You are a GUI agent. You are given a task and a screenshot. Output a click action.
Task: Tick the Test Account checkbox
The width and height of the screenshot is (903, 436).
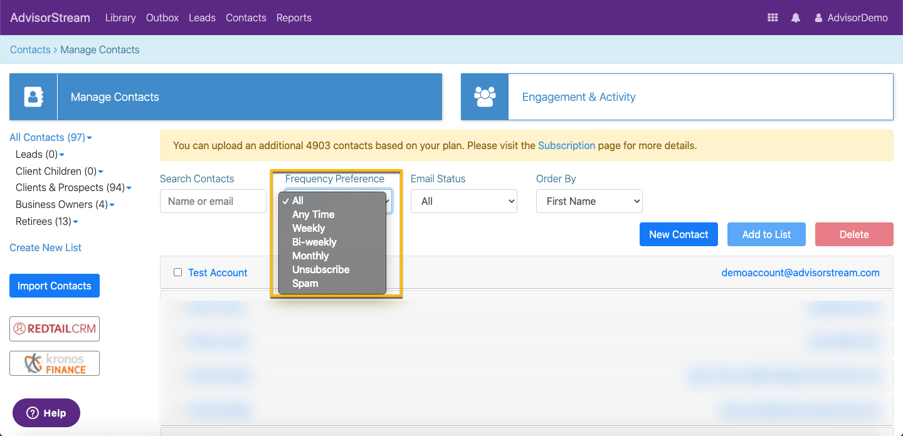(x=177, y=272)
